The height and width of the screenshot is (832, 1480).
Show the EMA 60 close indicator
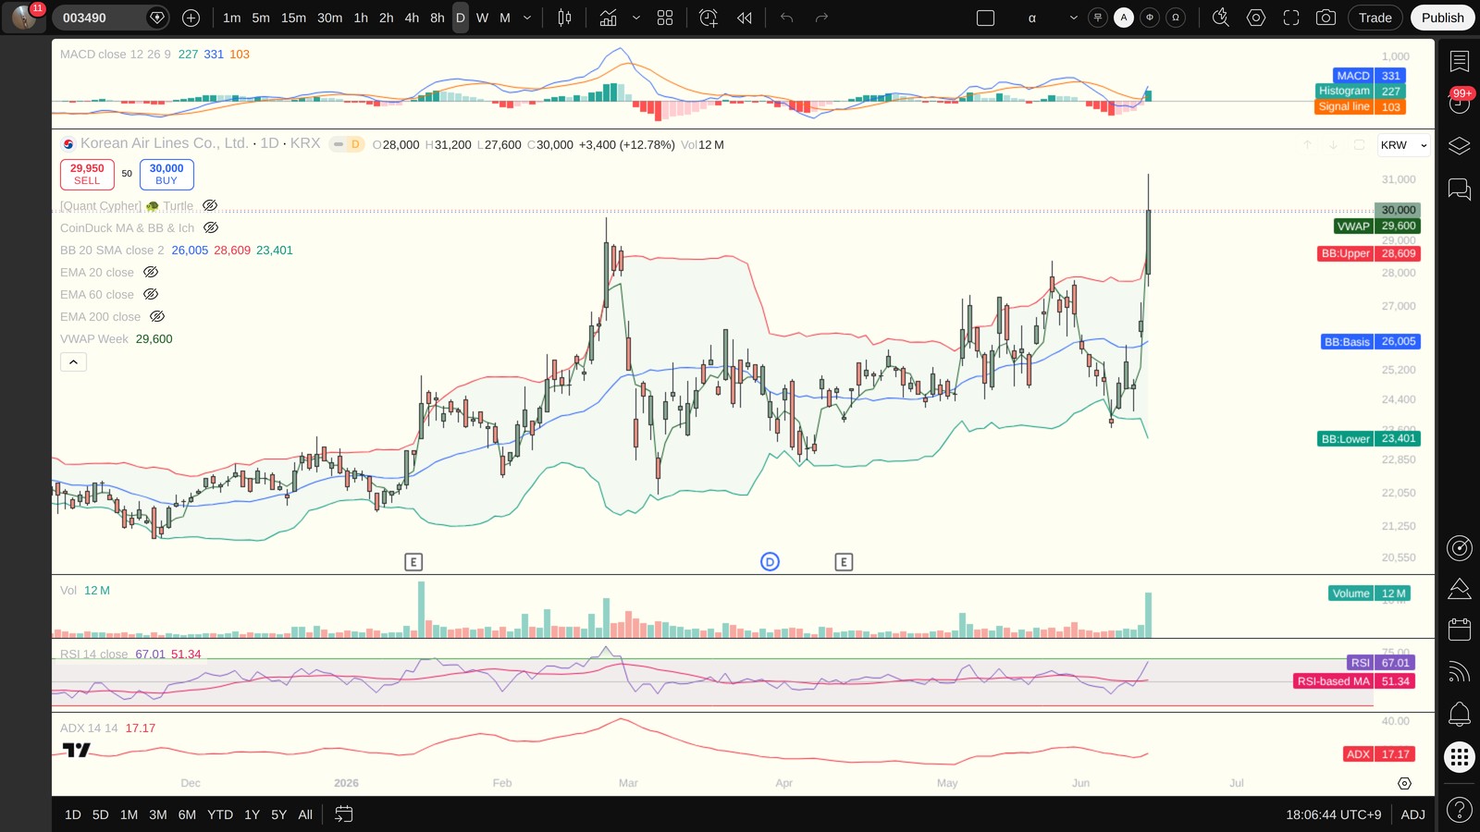tap(151, 294)
